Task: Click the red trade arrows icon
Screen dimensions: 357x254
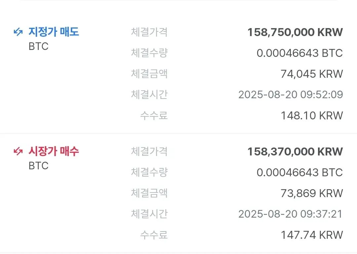Action: [x=18, y=151]
